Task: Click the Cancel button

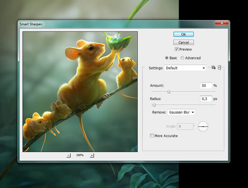Action: [x=184, y=42]
